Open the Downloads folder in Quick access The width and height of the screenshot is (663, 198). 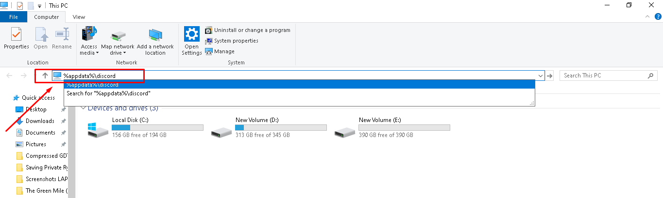point(40,121)
